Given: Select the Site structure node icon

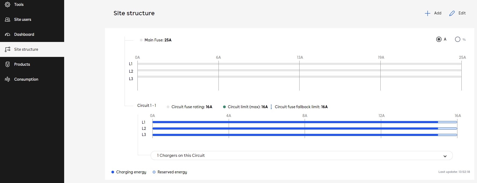Looking at the screenshot, I should tap(7, 49).
